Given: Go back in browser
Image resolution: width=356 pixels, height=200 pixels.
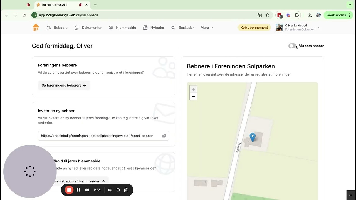Looking at the screenshot, I should [7, 15].
